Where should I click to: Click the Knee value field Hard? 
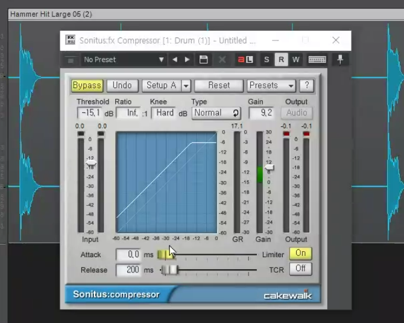click(x=164, y=113)
